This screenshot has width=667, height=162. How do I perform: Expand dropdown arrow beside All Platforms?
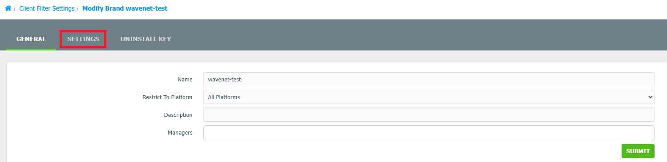[650, 97]
